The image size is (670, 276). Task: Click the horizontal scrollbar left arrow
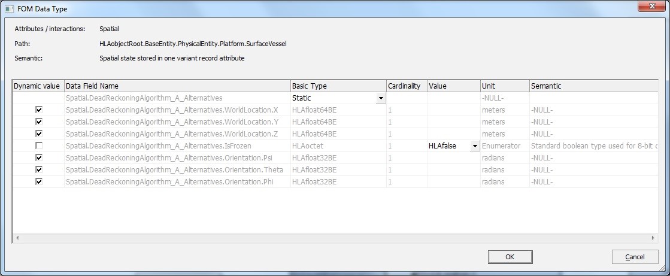coord(17,238)
